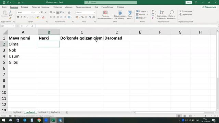The image size is (219, 123).
Task: Open the font size dropdown (11)
Action: point(39,13)
